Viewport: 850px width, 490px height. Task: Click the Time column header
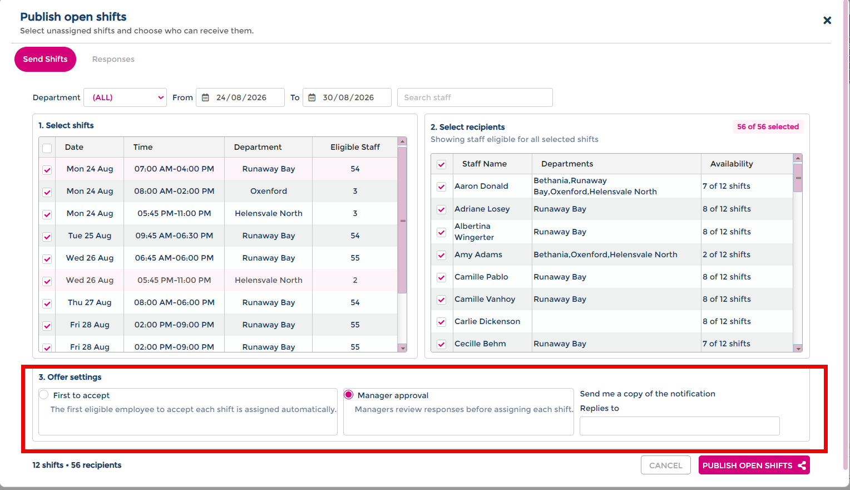[x=143, y=147]
